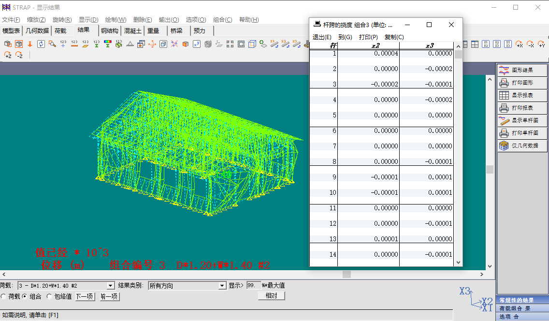Open 打印(P) menu in deflection window

tap(368, 37)
